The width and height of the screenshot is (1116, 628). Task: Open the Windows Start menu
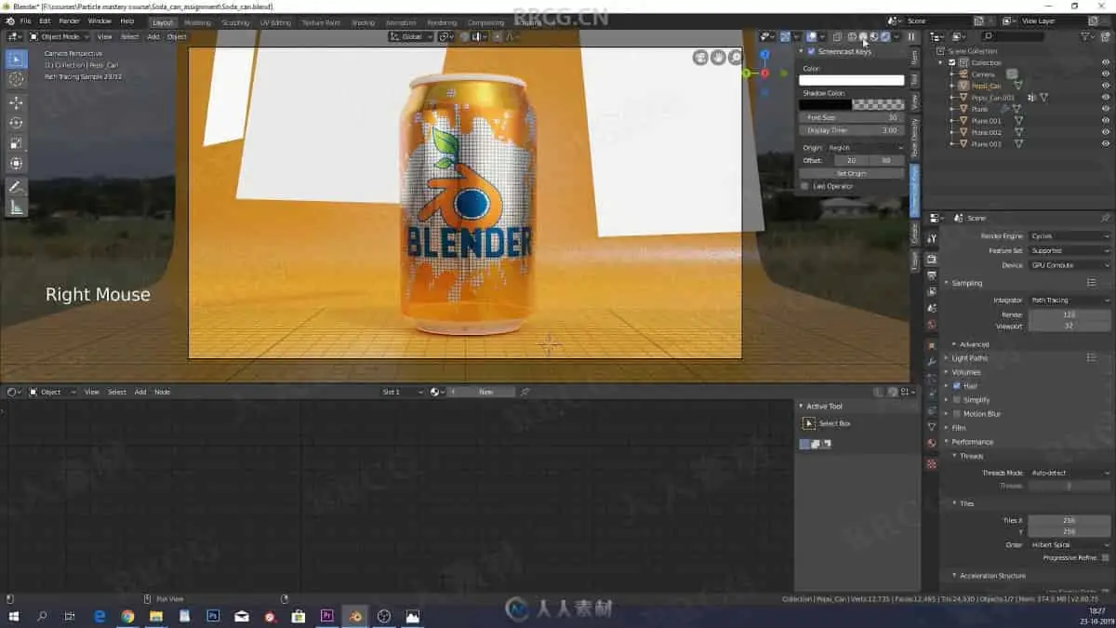(13, 616)
